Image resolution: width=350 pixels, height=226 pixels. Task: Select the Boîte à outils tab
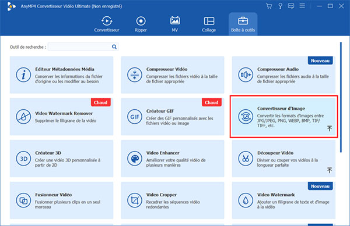click(x=243, y=24)
